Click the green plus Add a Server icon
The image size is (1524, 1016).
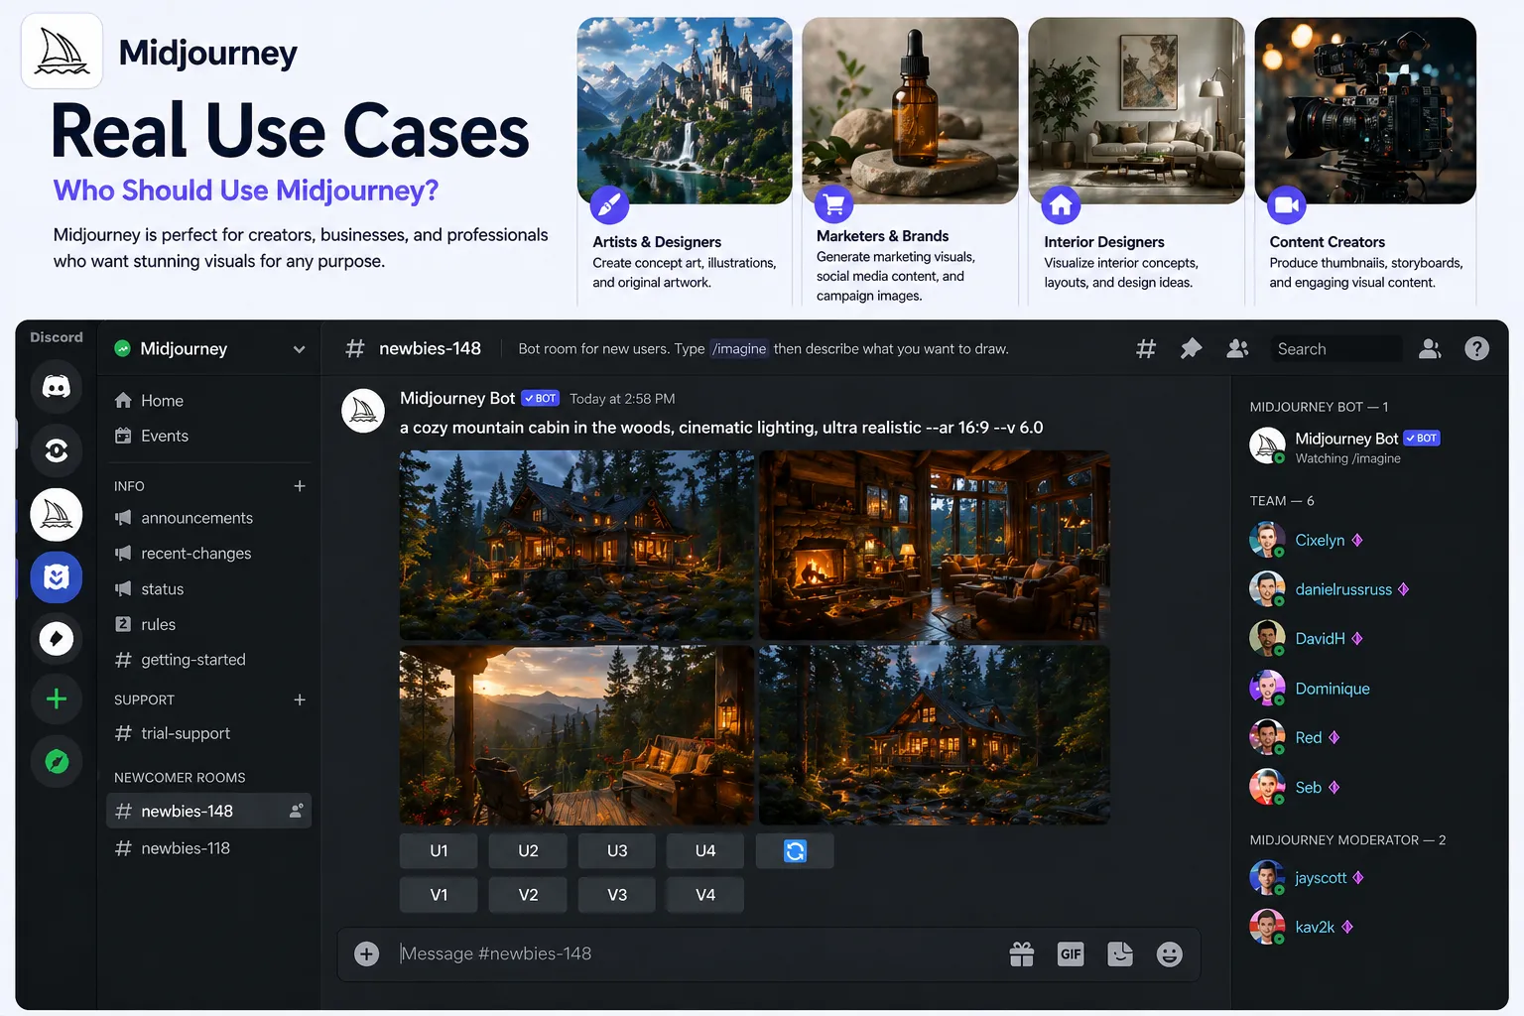[57, 698]
